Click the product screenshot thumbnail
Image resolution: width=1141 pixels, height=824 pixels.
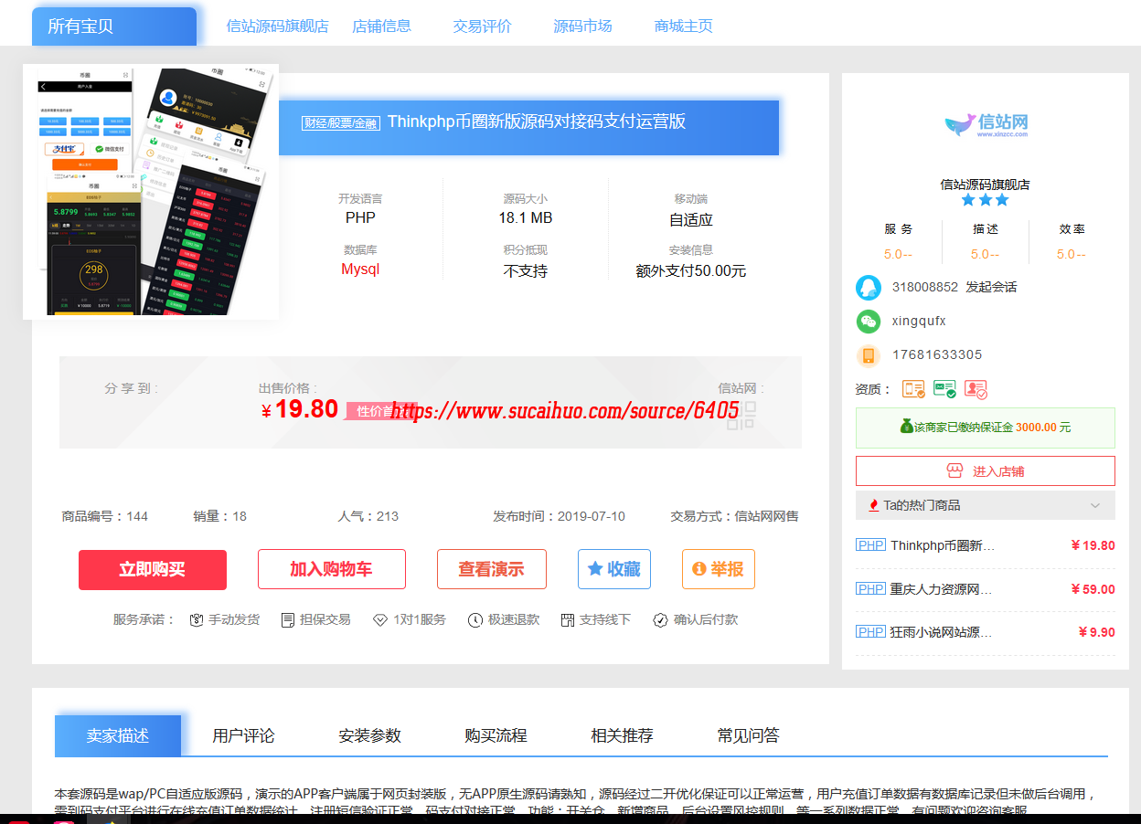pyautogui.click(x=151, y=192)
